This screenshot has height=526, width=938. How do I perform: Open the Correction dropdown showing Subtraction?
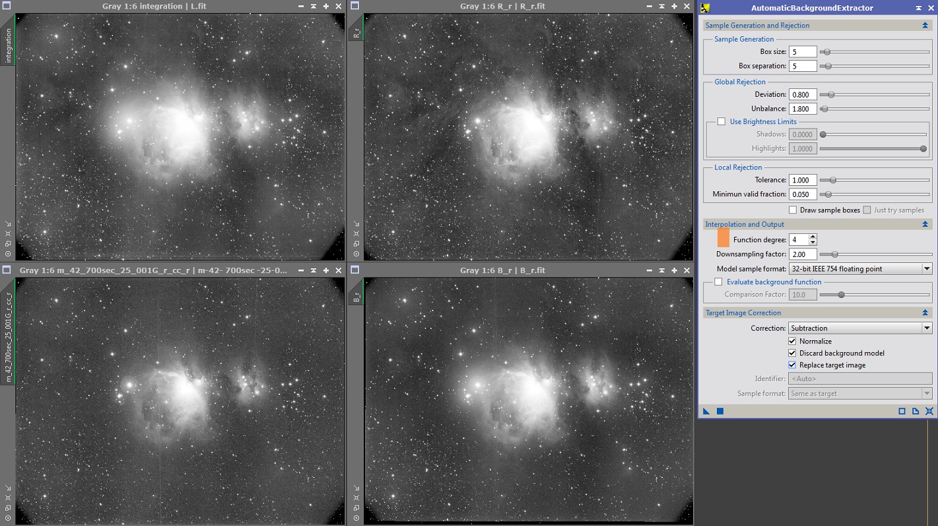(x=860, y=328)
